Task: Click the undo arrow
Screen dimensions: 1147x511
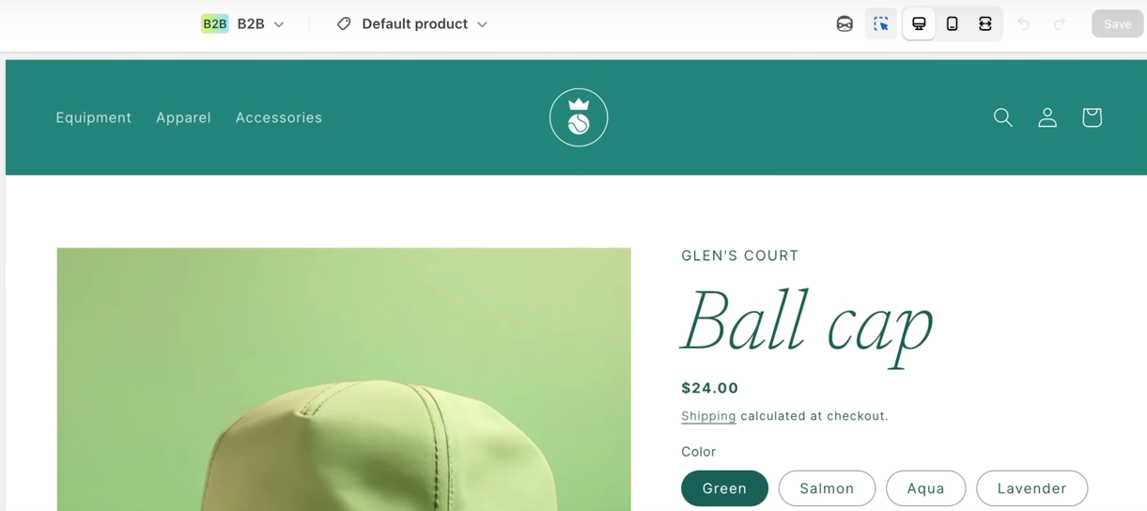Action: point(1024,24)
